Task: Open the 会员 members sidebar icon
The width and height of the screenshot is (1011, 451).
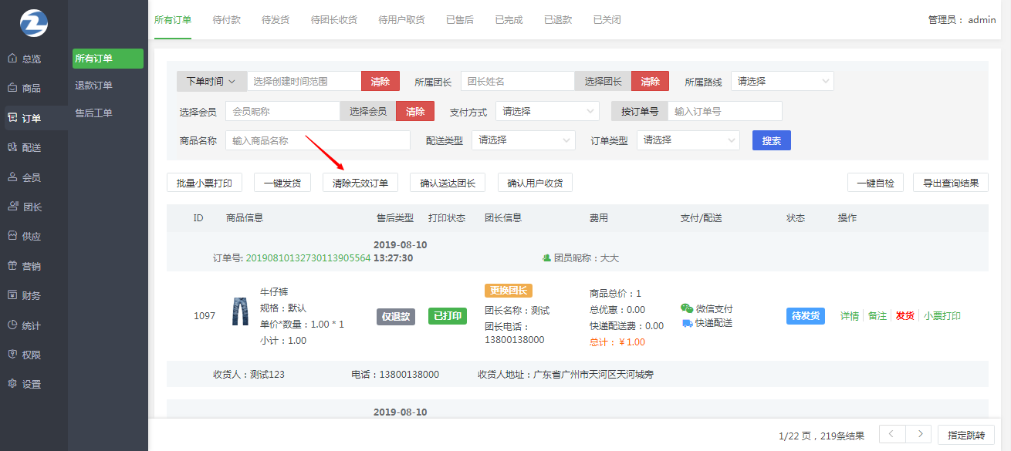Action: 12,177
